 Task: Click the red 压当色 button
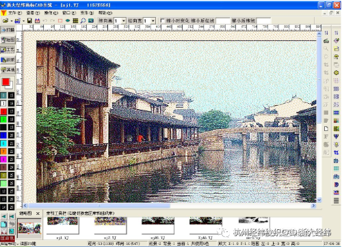[x=8, y=238]
